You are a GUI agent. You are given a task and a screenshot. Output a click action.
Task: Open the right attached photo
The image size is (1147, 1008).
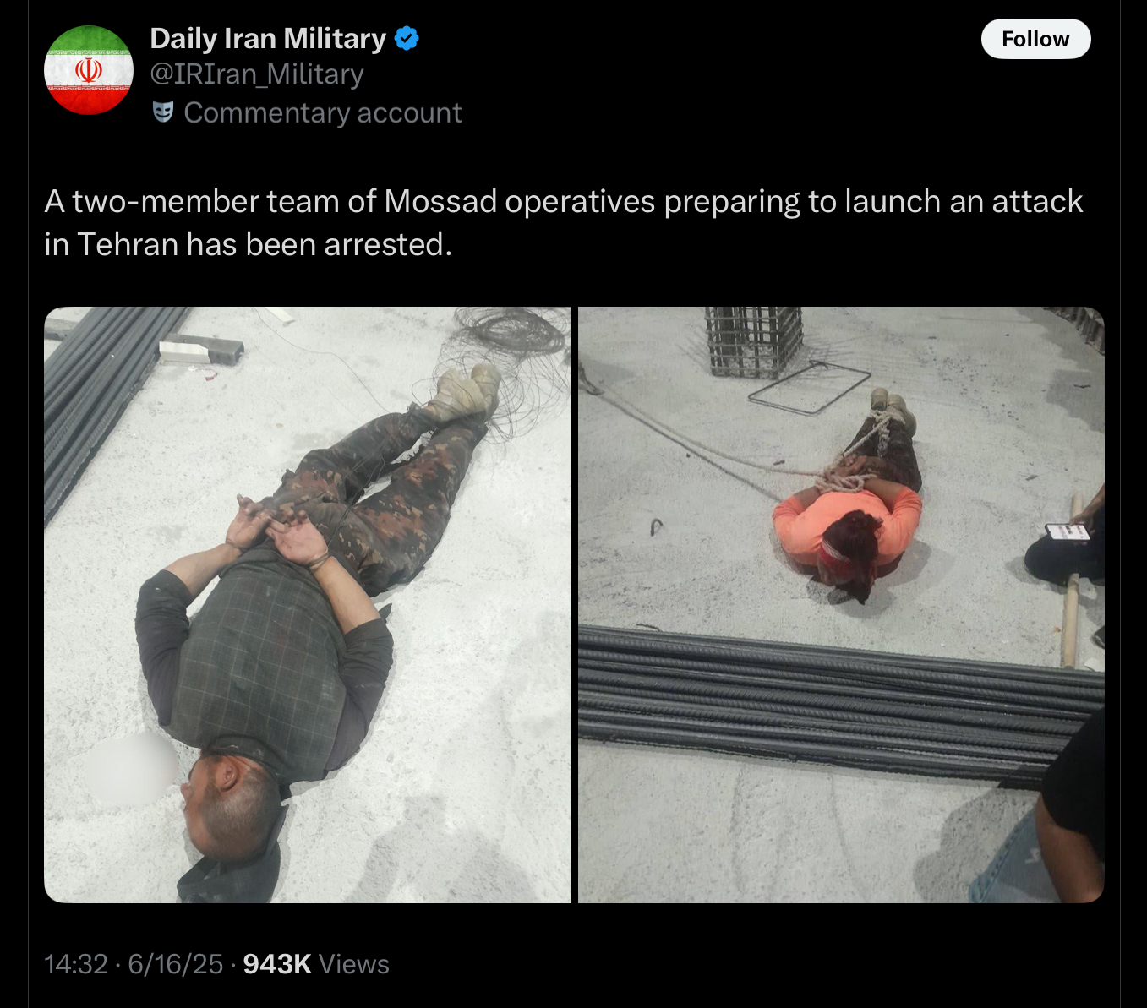(x=841, y=605)
